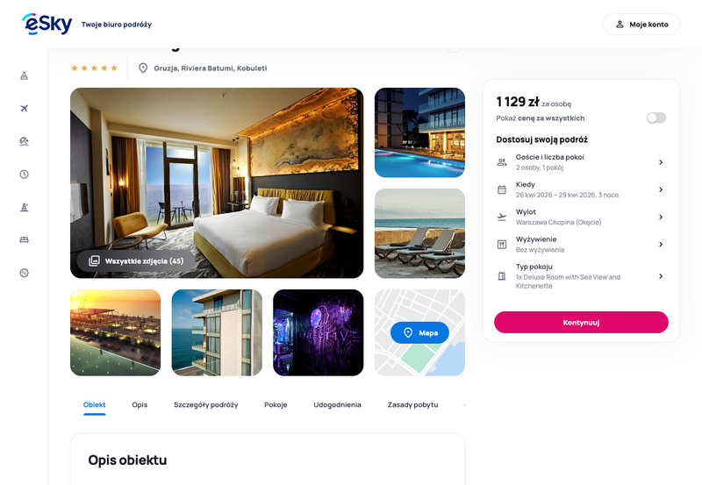Expand Goście i liczba pokoi option
Image resolution: width=702 pixels, height=485 pixels.
(581, 162)
